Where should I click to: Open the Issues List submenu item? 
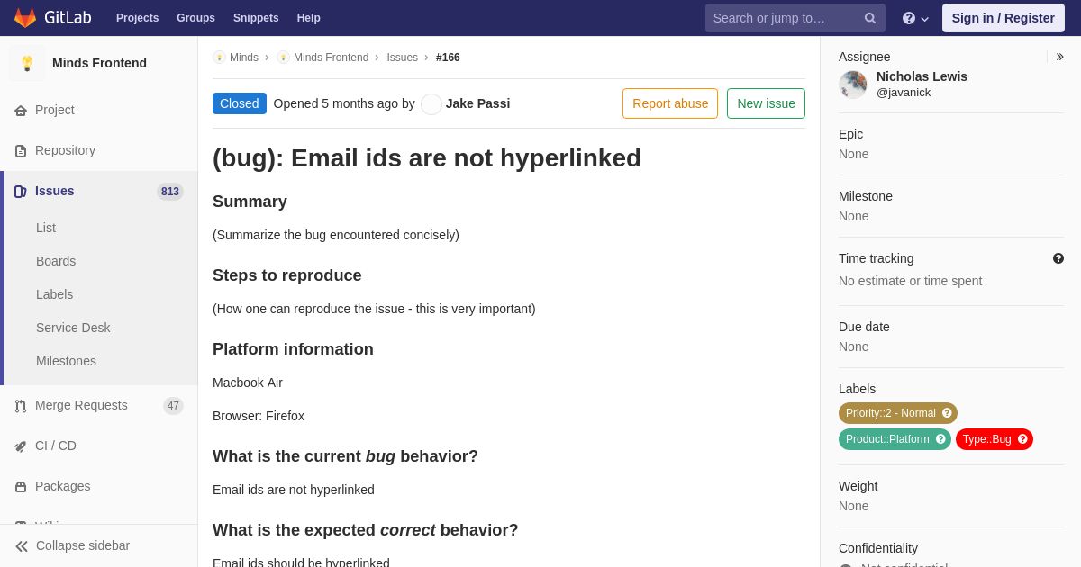tap(46, 228)
